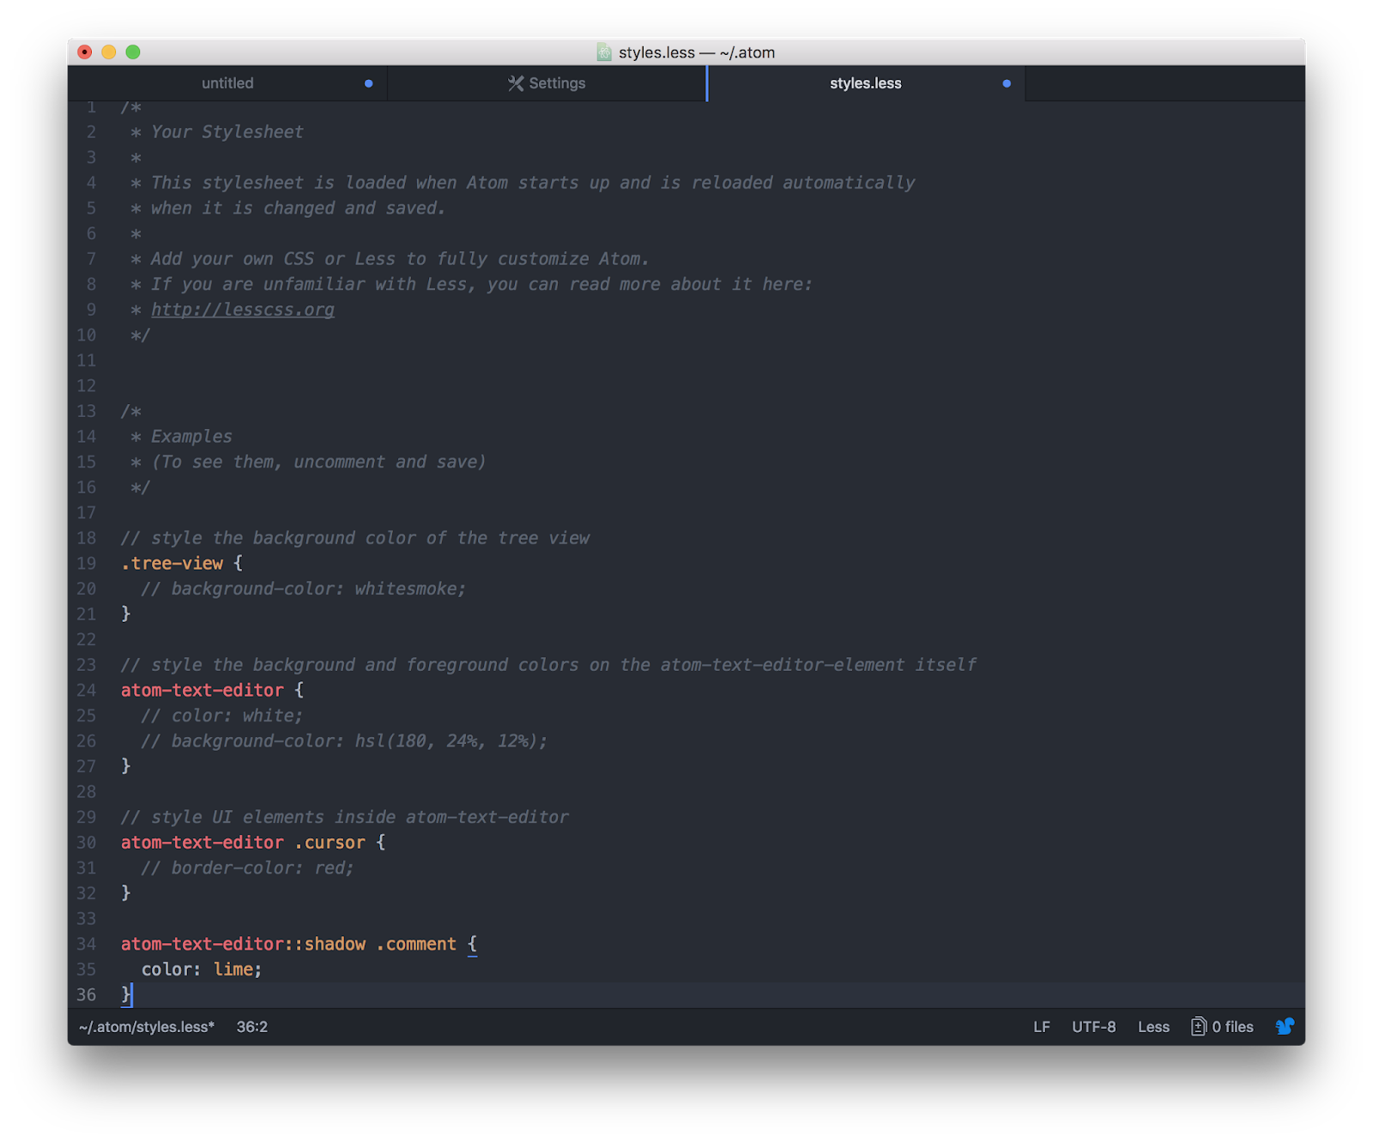
Task: Click the '.comment' selector on line 34
Action: click(416, 944)
